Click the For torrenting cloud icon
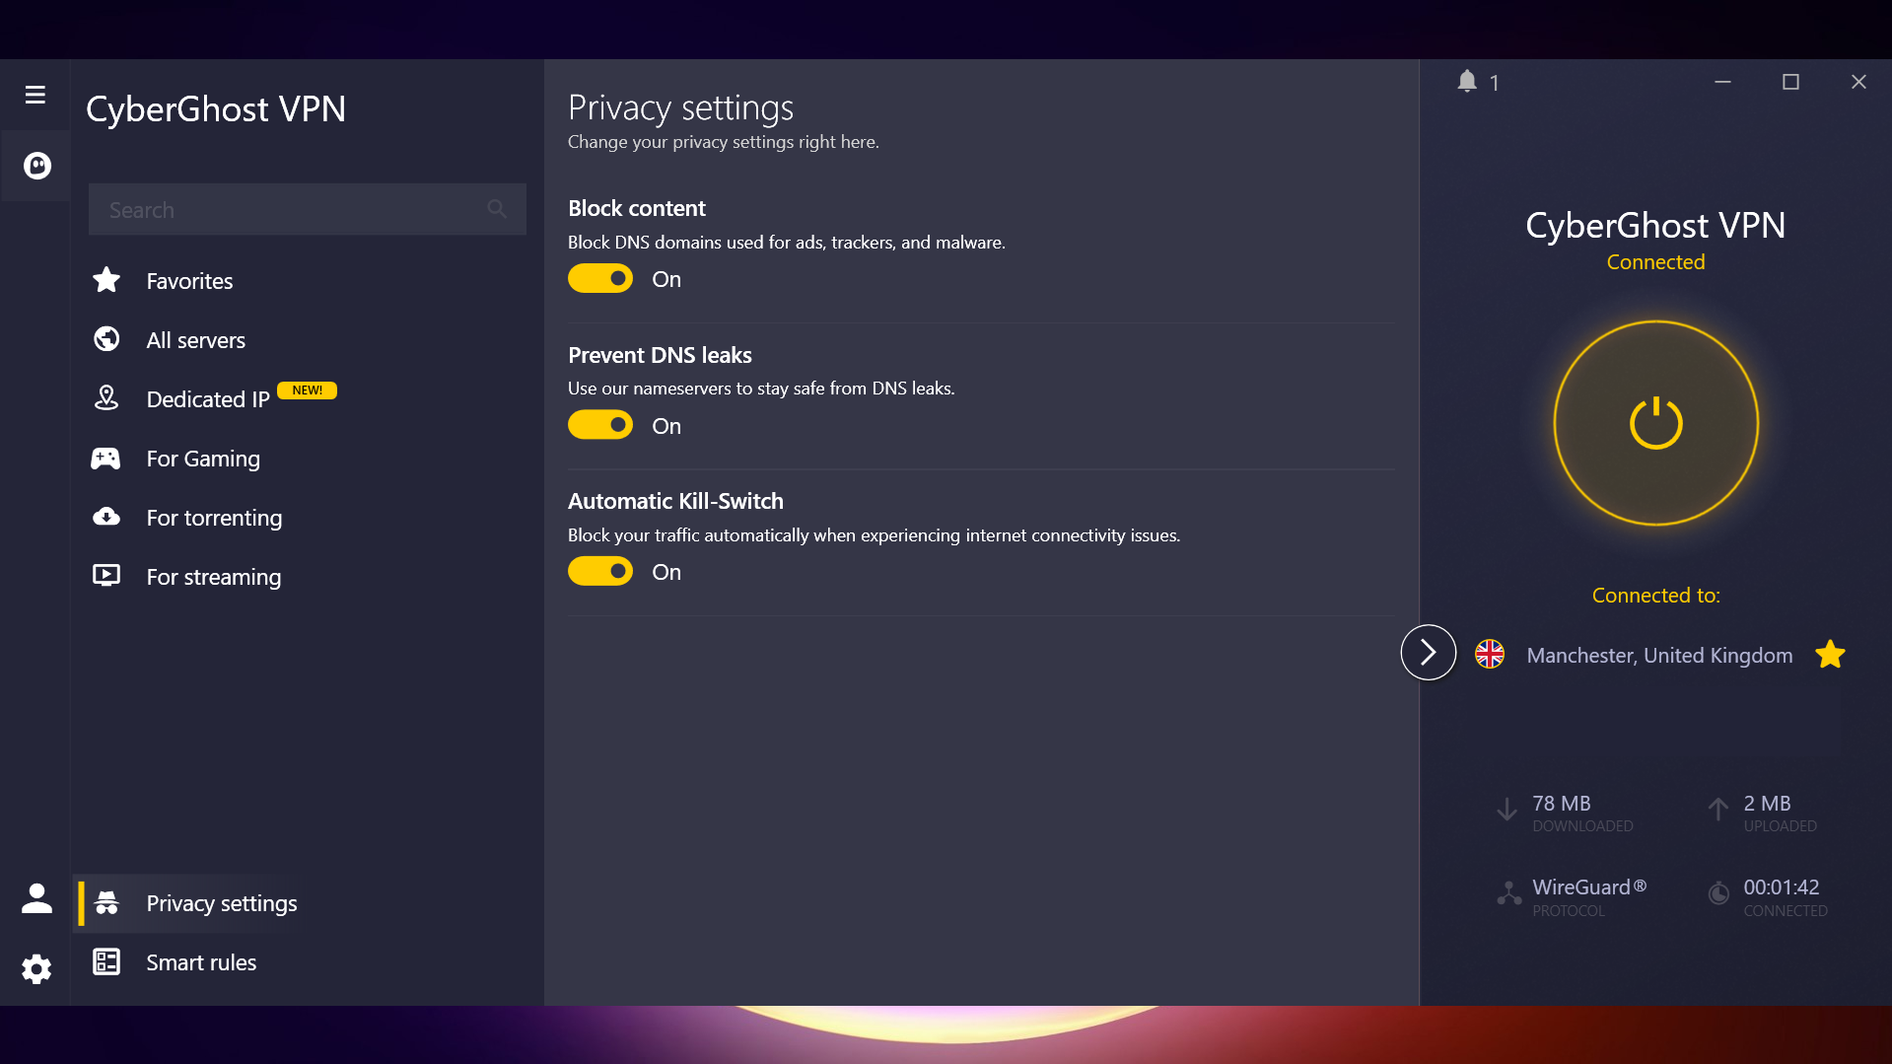1892x1064 pixels. pos(106,517)
